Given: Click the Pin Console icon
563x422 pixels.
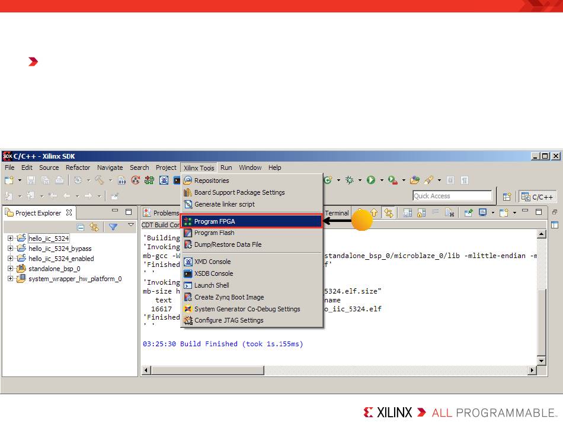Looking at the screenshot, I should tap(469, 213).
